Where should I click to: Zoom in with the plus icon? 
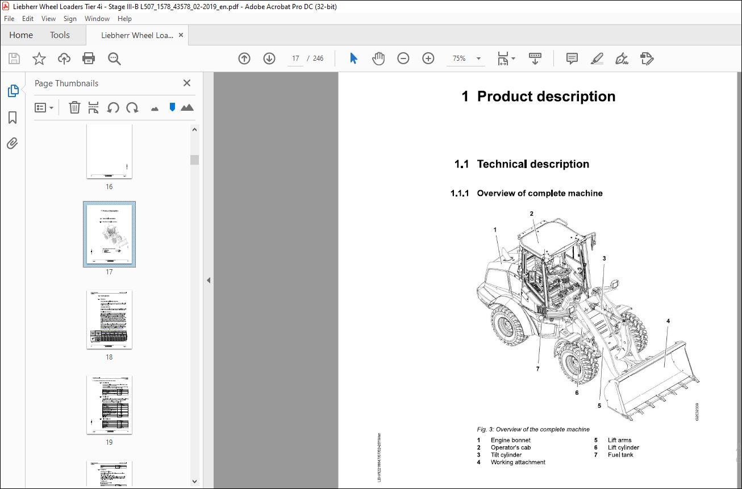(428, 58)
